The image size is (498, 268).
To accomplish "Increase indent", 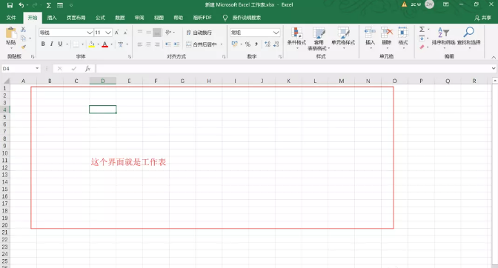I will coord(176,44).
